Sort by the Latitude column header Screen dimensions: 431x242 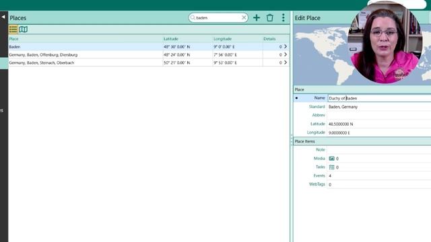(171, 39)
